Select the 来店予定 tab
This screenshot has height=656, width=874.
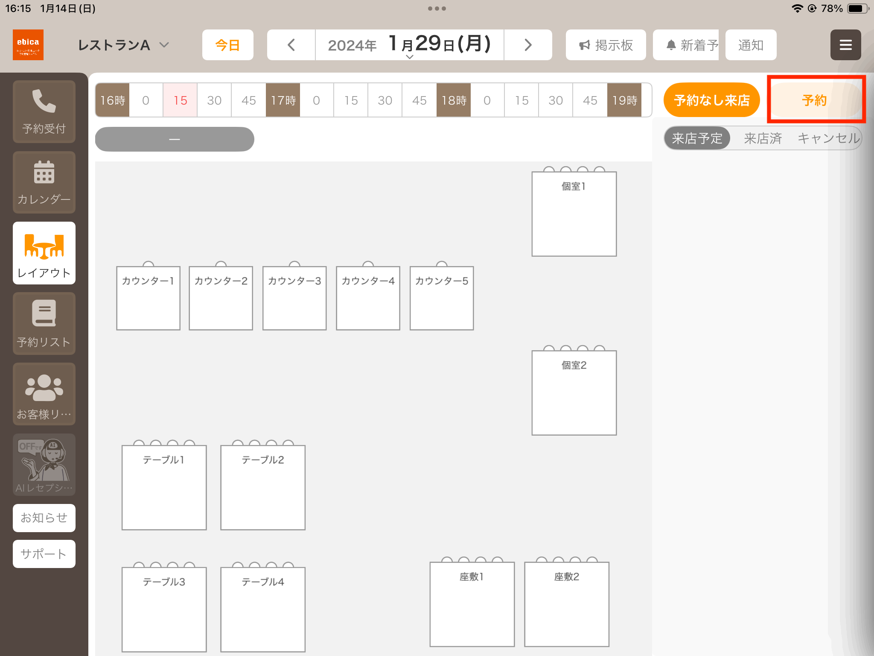pyautogui.click(x=697, y=138)
